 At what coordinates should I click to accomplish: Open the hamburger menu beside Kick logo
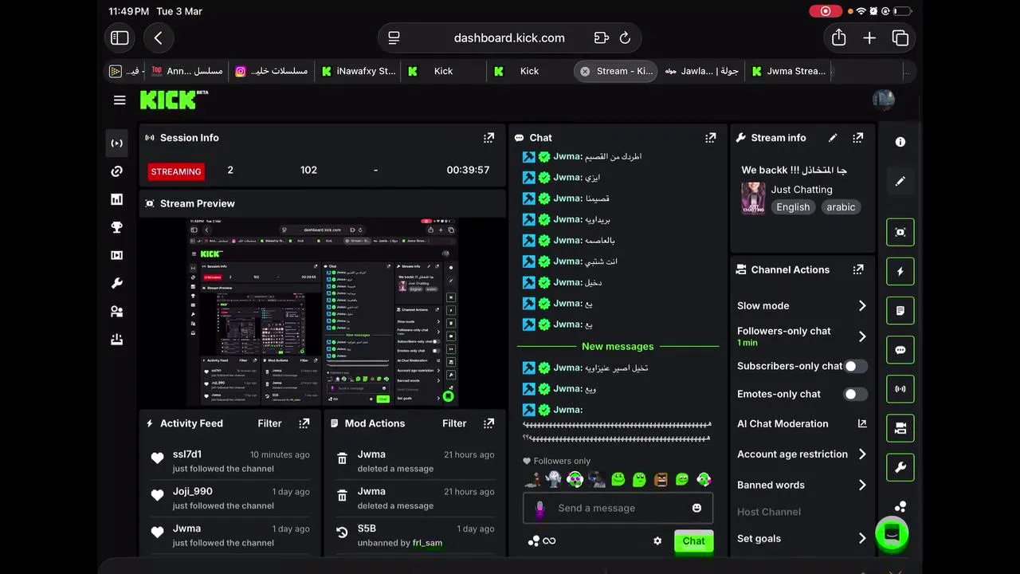coord(120,100)
